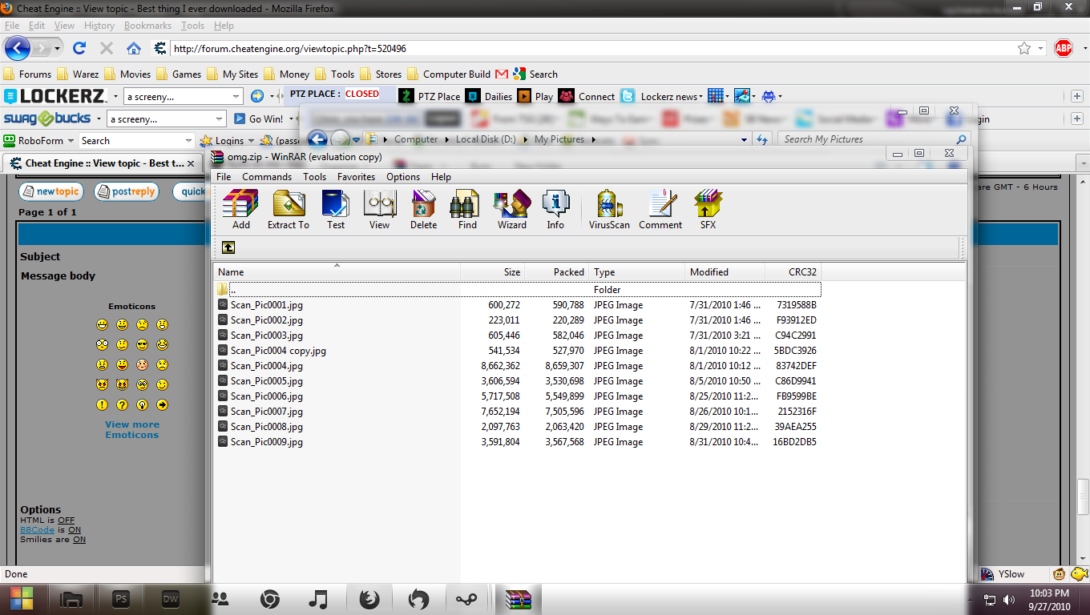The width and height of the screenshot is (1090, 615).
Task: Click Go Win! on the Swagbucks toolbar
Action: [x=258, y=119]
